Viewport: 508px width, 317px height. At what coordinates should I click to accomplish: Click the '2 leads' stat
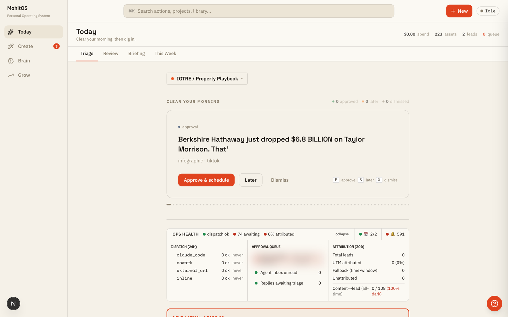click(470, 34)
